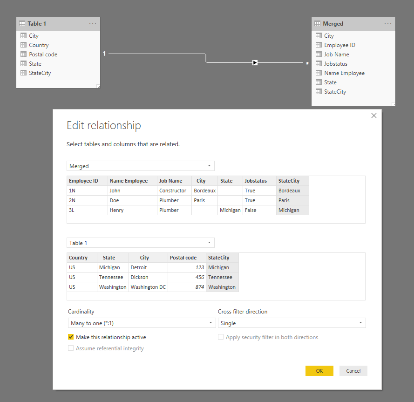The width and height of the screenshot is (414, 402).
Task: Open the Cross filter direction dropdown
Action: pyautogui.click(x=292, y=323)
